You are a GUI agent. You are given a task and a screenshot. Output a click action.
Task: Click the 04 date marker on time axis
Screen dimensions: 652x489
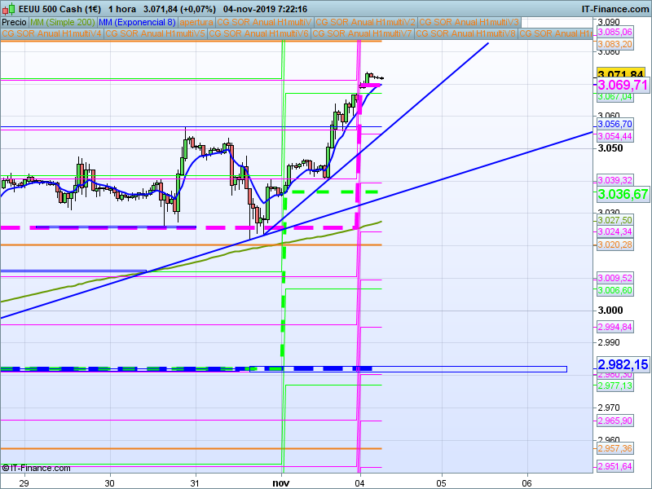point(359,482)
